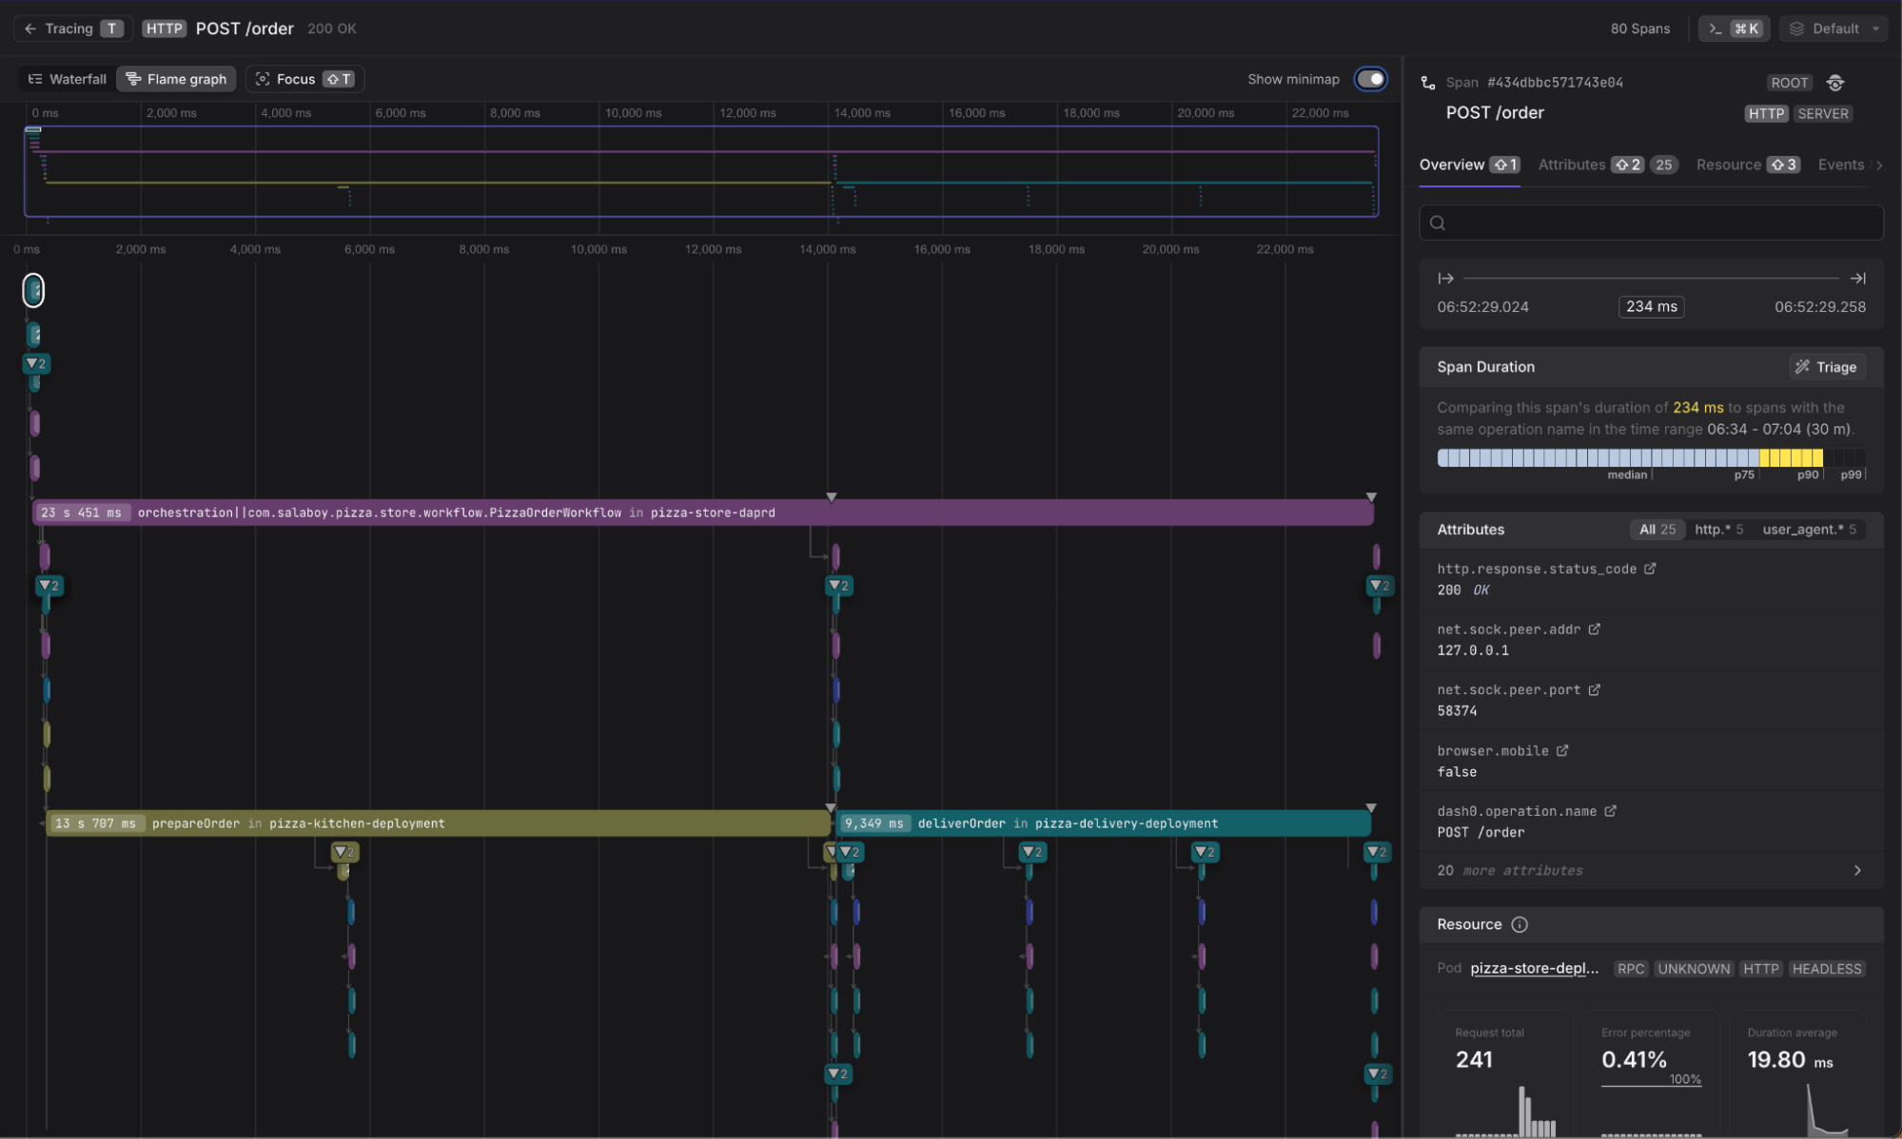Jump to span end arrow icon
This screenshot has height=1139, width=1902.
click(1857, 279)
